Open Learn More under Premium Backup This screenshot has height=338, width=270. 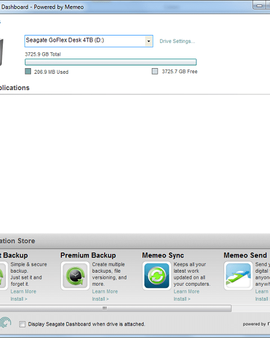coord(105,291)
